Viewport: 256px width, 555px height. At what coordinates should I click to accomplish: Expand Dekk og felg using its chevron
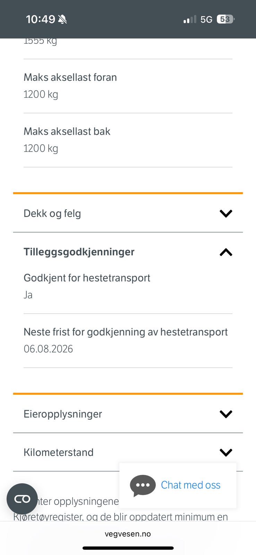(226, 213)
